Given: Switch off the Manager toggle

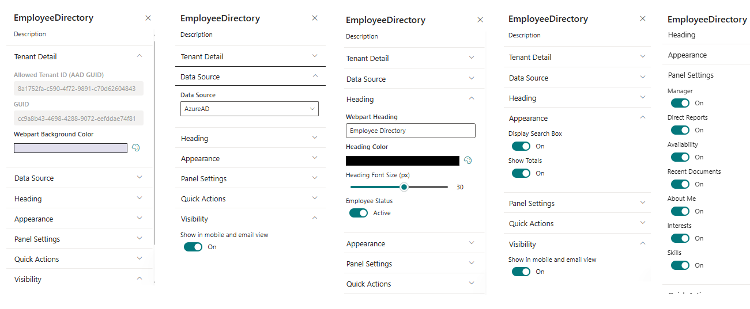Looking at the screenshot, I should [680, 103].
